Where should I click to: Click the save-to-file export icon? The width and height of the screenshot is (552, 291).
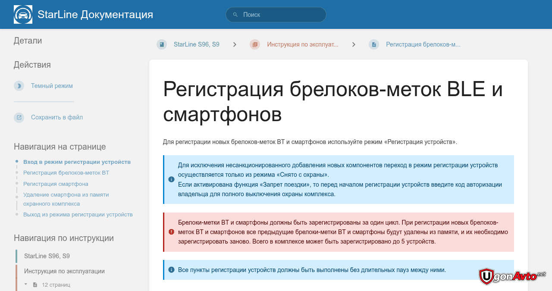19,117
